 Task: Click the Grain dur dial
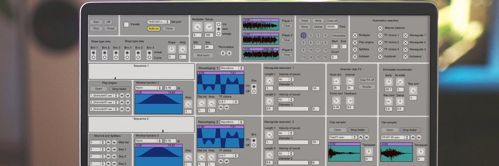pyautogui.click(x=336, y=81)
